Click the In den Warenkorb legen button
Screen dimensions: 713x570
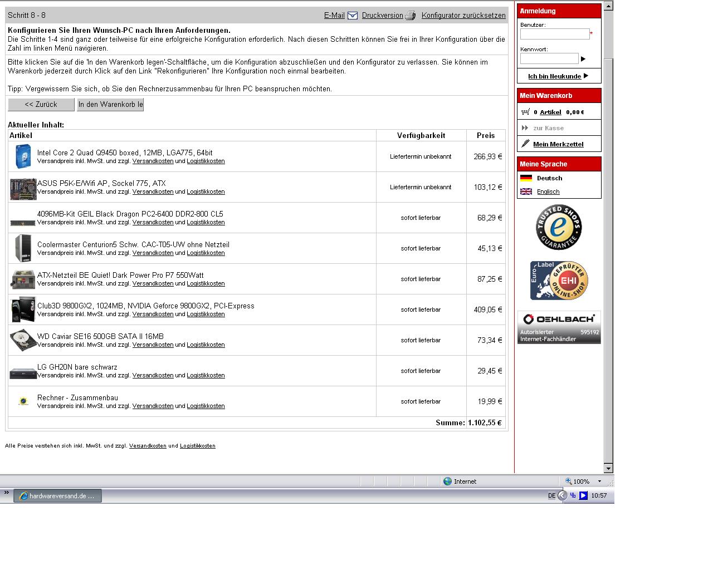coord(110,105)
